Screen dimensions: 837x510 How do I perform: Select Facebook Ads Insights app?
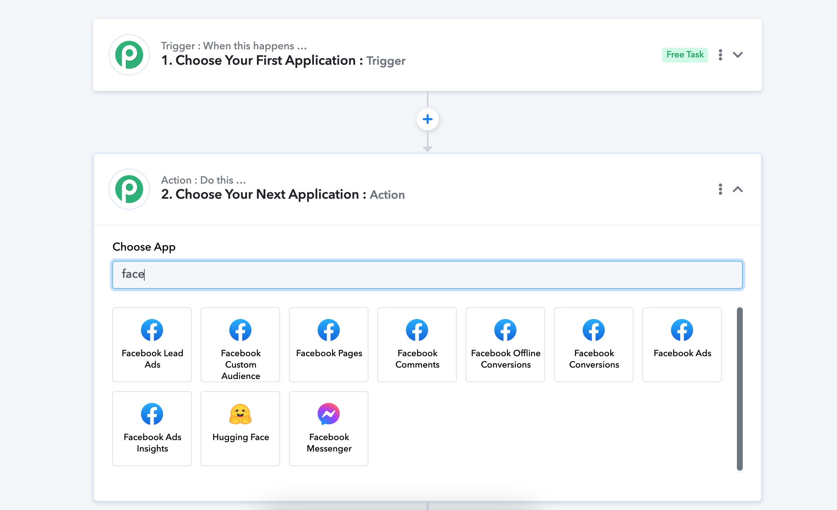tap(152, 429)
